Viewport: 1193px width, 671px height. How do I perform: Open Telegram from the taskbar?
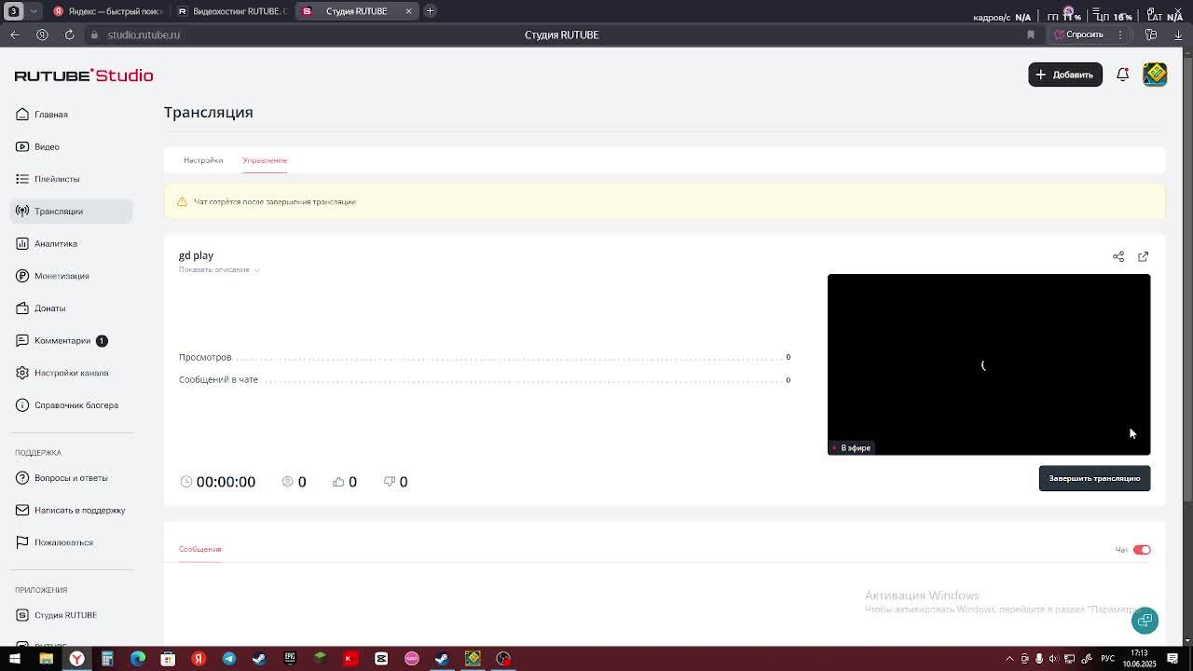tap(229, 659)
